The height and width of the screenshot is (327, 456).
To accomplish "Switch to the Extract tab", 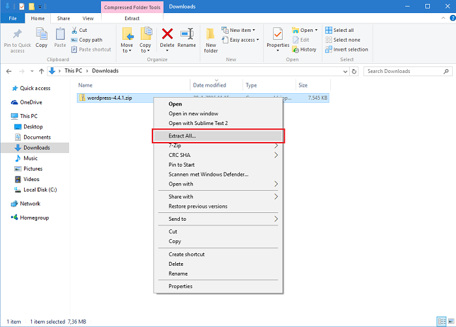I will (132, 18).
